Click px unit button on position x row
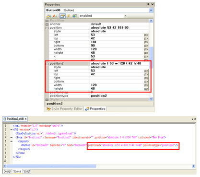Image resolution: width=200 pixels, height=177 pixels. [x=146, y=57]
